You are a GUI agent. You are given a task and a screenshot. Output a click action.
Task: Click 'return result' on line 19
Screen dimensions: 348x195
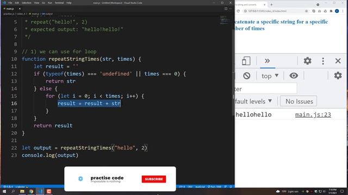point(53,126)
